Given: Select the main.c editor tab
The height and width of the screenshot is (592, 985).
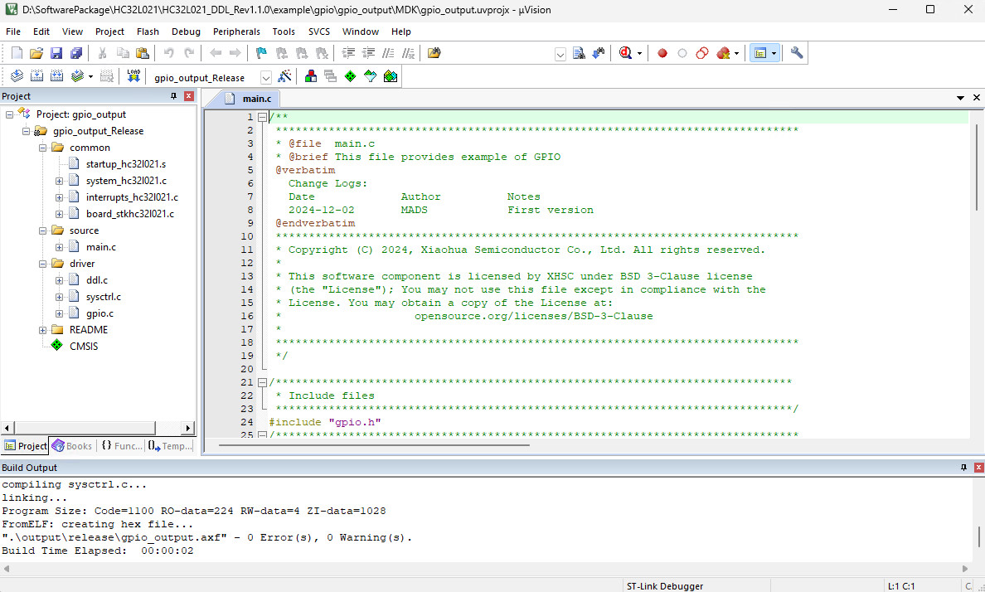Looking at the screenshot, I should (249, 99).
